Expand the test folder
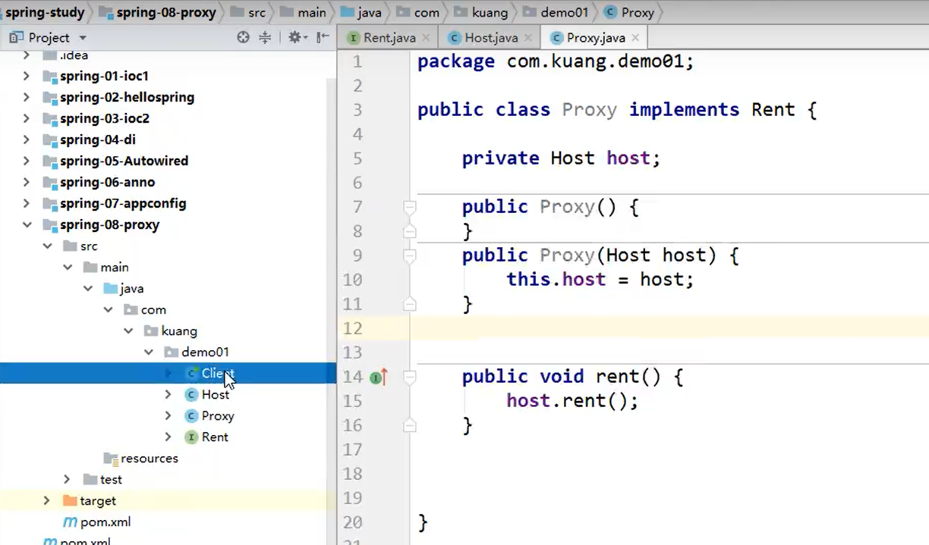This screenshot has height=545, width=929. [68, 479]
